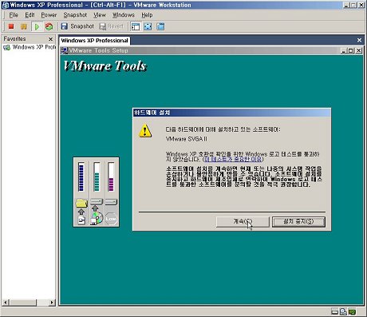The image size is (367, 317).
Task: Click the 설치 중지(S) stop installation button
Action: 298,221
